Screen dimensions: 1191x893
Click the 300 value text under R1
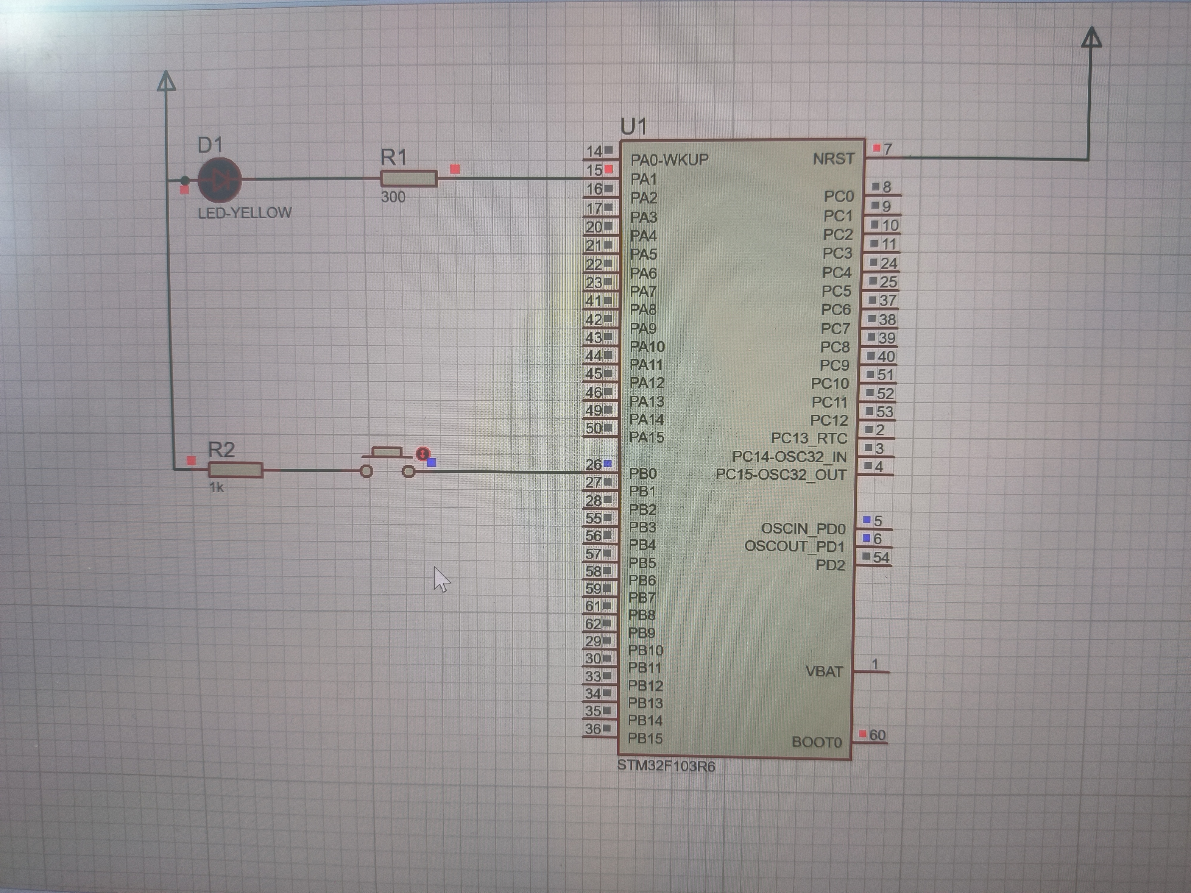tap(393, 197)
